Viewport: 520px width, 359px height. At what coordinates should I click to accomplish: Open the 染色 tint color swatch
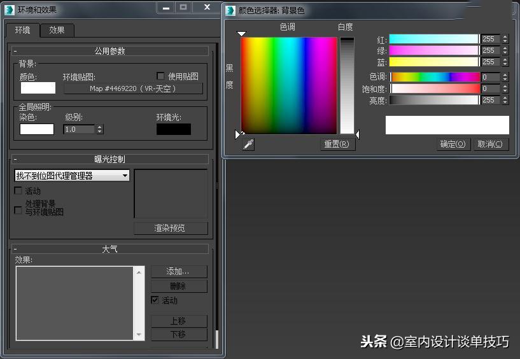coord(37,129)
